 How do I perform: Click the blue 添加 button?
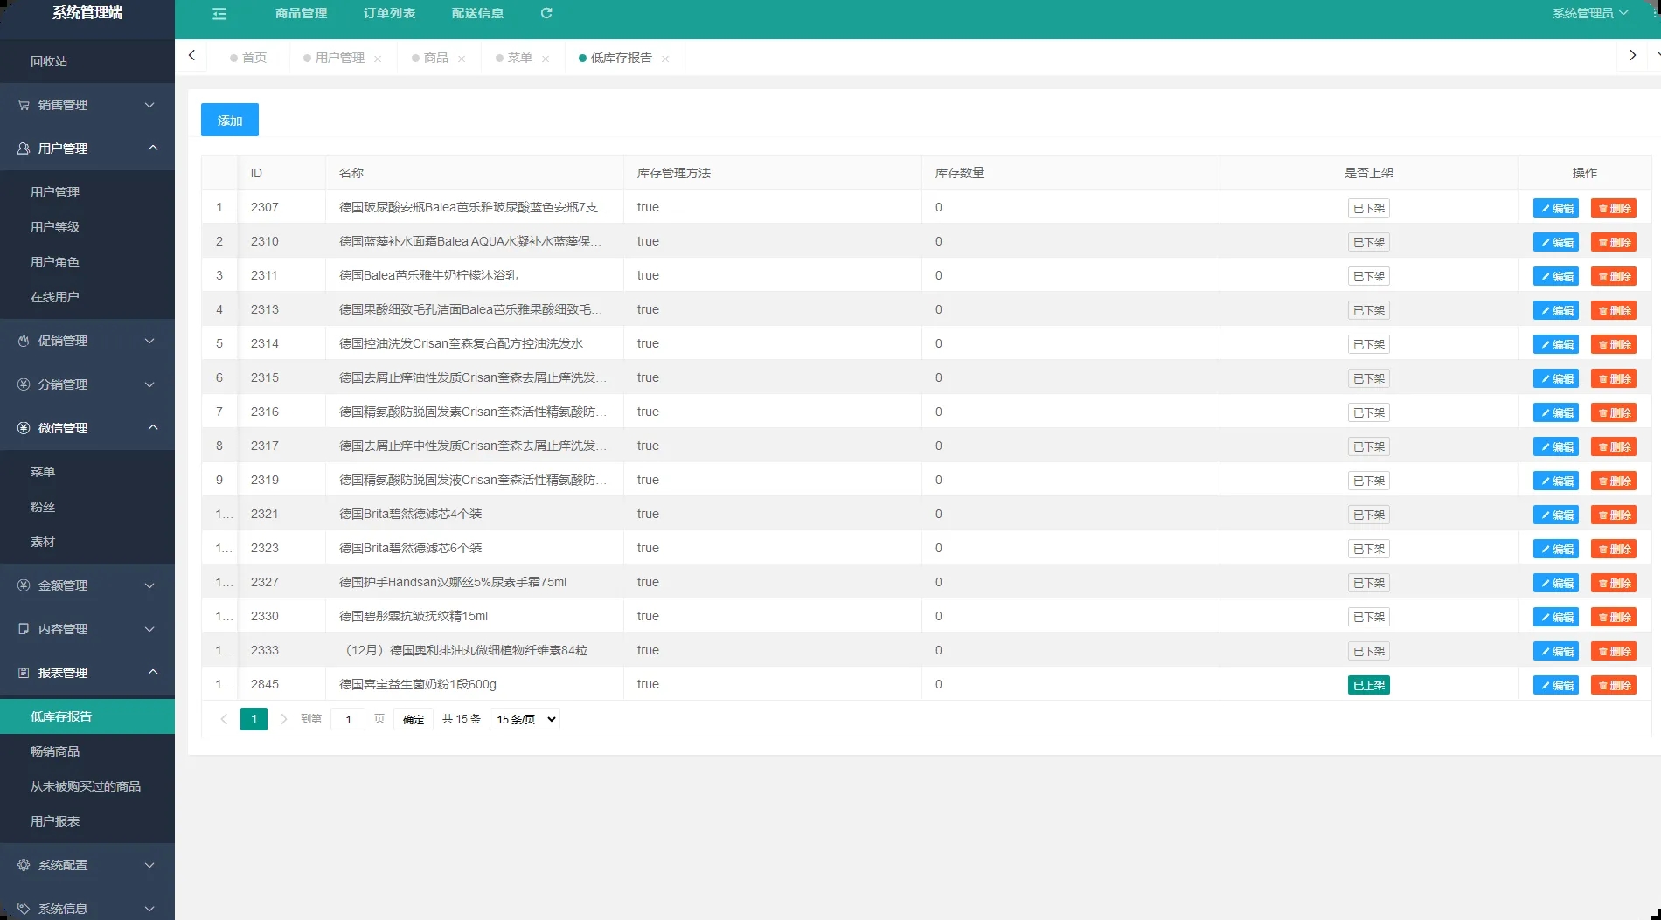230,120
